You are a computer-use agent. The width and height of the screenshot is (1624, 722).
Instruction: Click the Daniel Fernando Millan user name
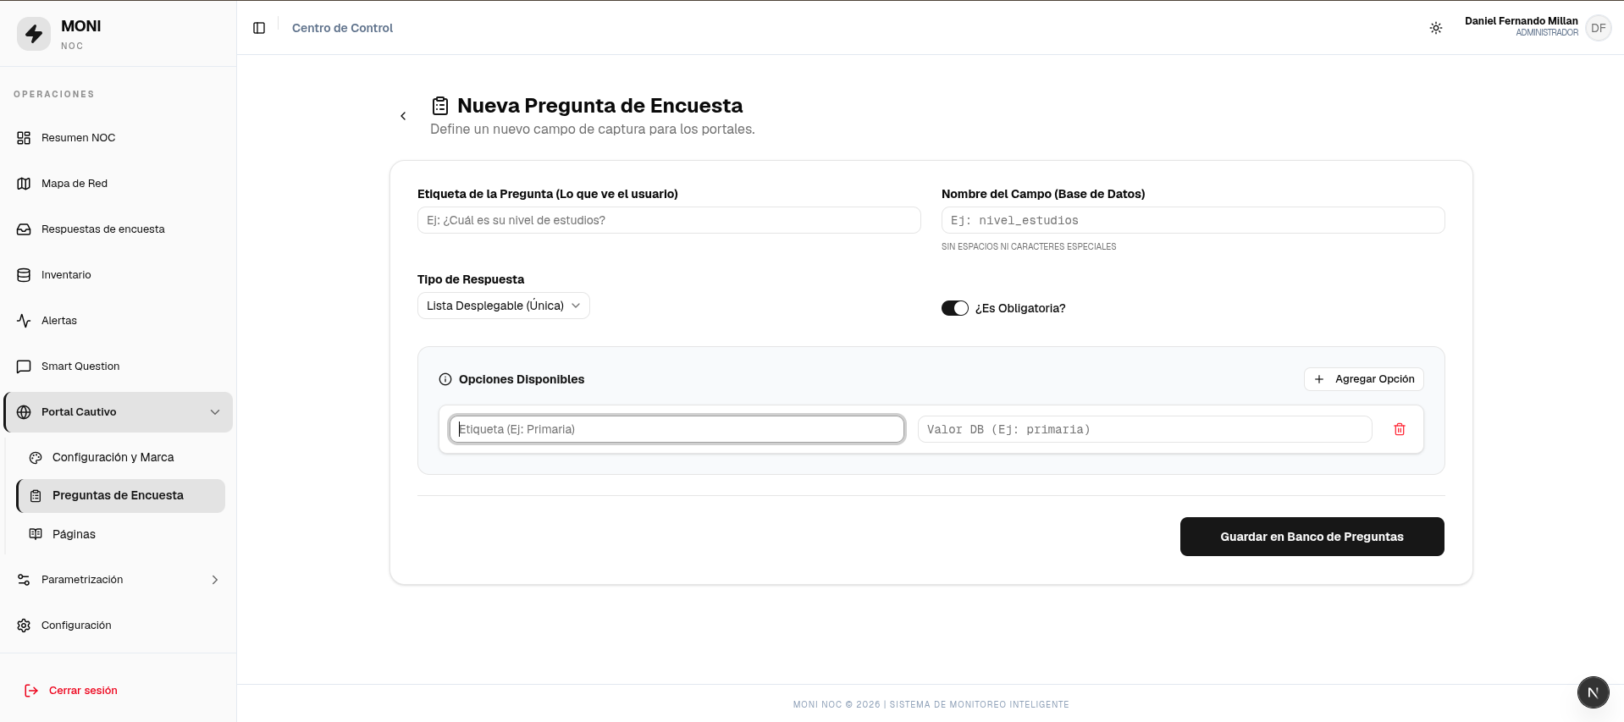[x=1521, y=21]
